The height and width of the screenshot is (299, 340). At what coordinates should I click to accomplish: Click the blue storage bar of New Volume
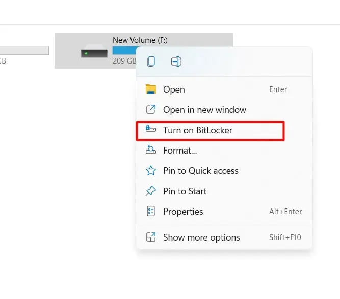124,50
